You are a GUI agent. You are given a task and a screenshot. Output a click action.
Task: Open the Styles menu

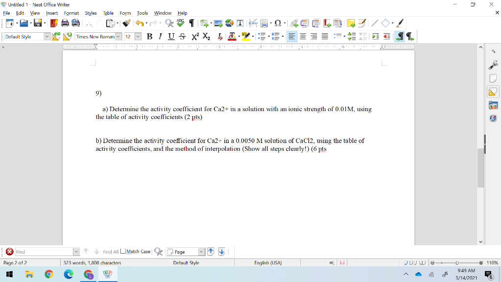coord(91,13)
